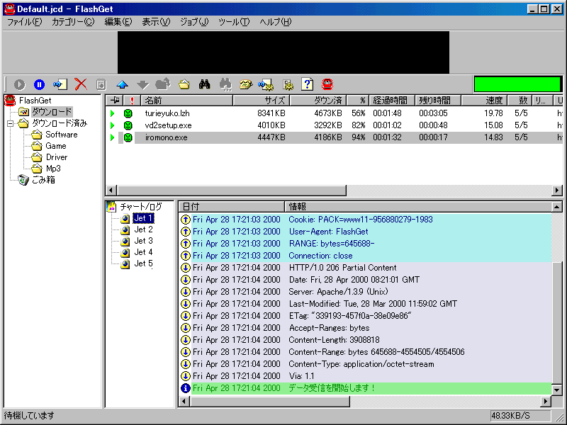Click the 情報 log column header
Image resolution: width=567 pixels, height=425 pixels.
[x=418, y=207]
